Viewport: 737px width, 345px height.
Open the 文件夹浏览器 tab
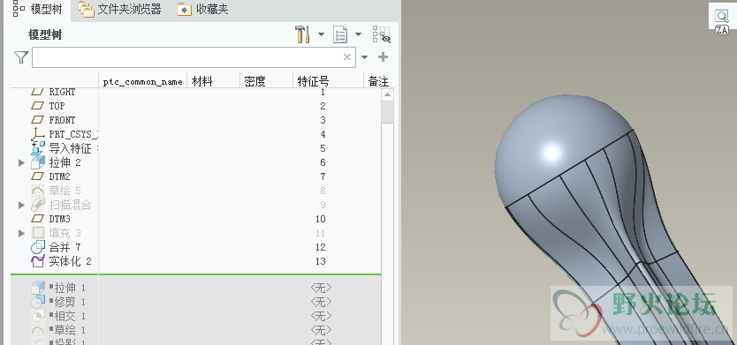click(x=120, y=10)
